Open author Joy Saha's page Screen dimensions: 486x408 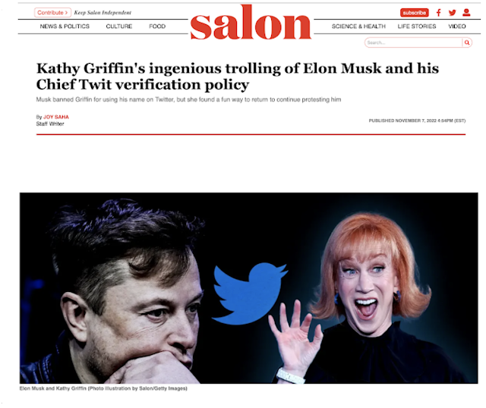tap(56, 117)
